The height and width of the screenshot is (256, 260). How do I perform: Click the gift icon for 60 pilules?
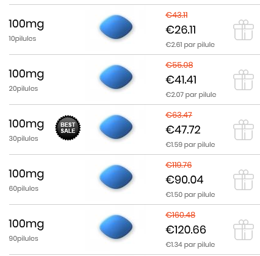click(x=244, y=180)
